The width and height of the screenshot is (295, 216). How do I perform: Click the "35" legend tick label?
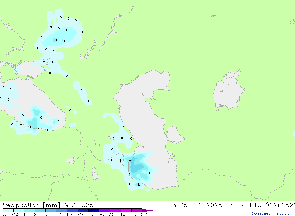[112, 214]
